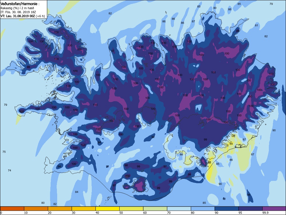Click the dark orange 0–10 legend swatch
Image resolution: width=286 pixels, height=215 pixels.
pyautogui.click(x=12, y=209)
